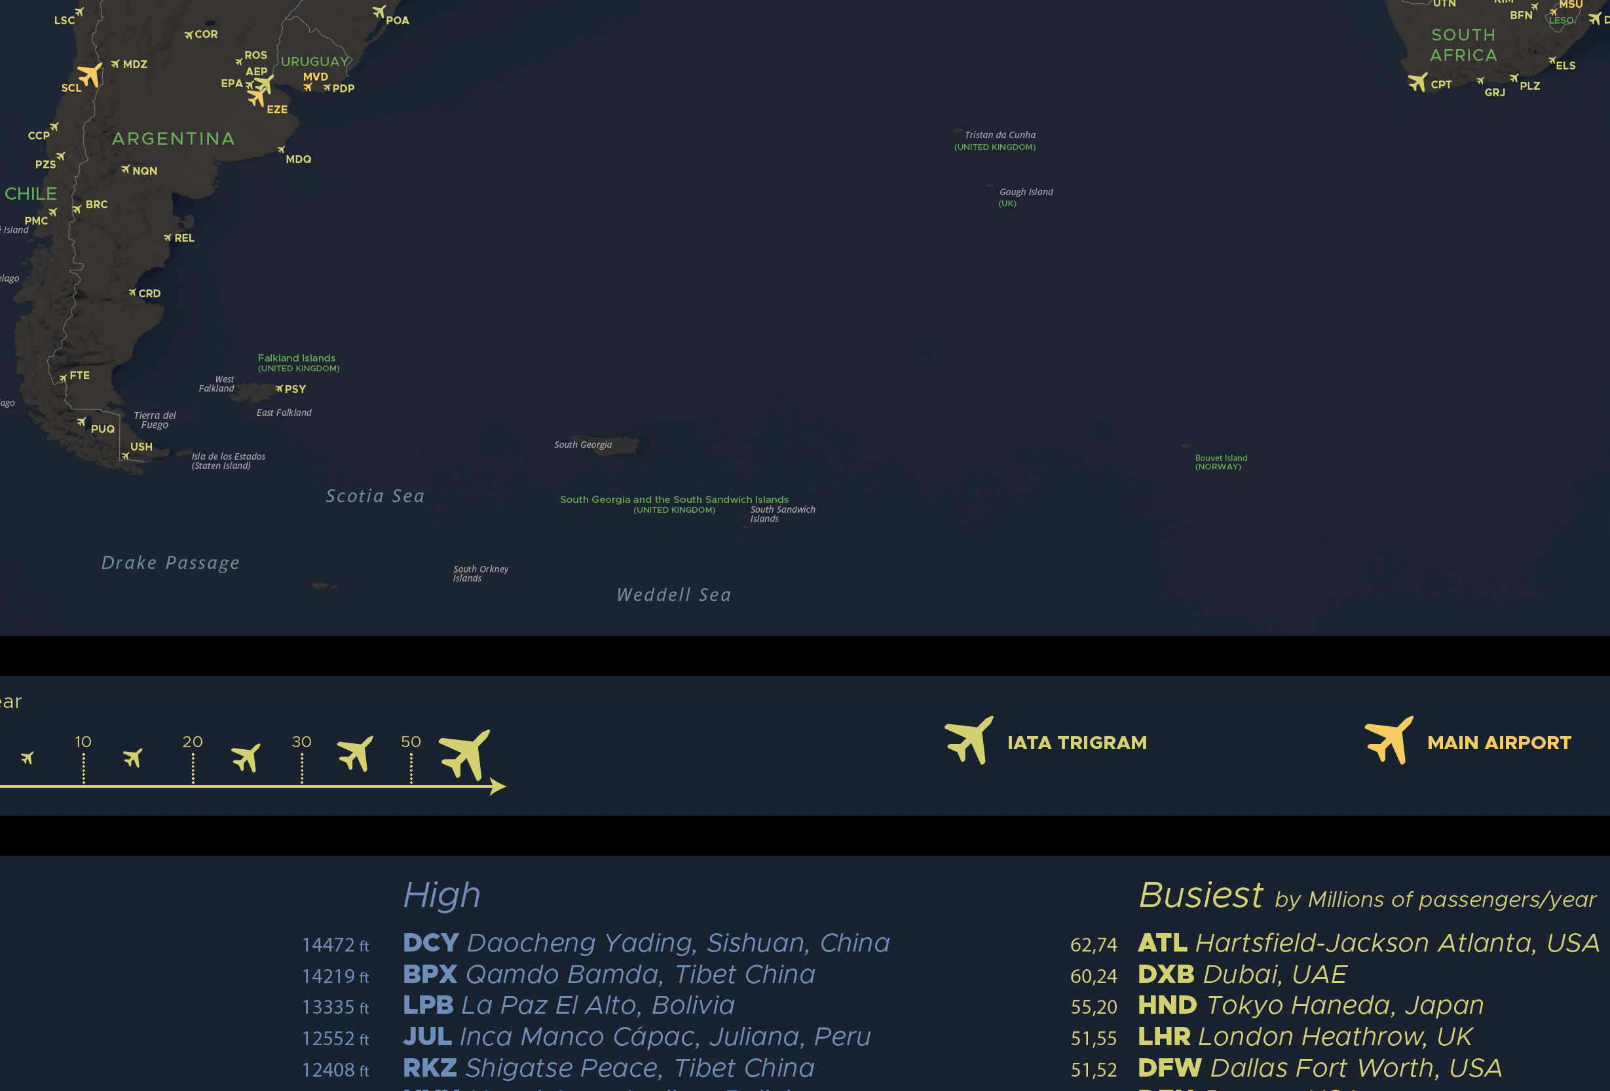Click the MAIN AIRPORT orange plane icon

pyautogui.click(x=1389, y=739)
